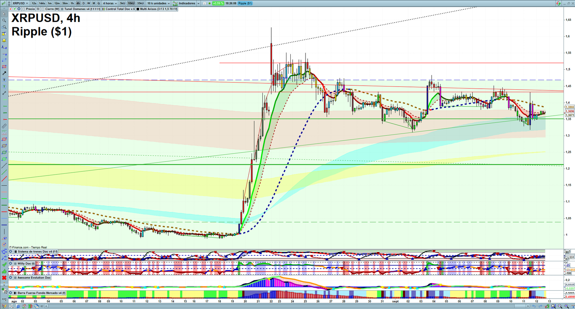Switch to the 1h timeframe
The image size is (575, 309).
pyautogui.click(x=72, y=3)
